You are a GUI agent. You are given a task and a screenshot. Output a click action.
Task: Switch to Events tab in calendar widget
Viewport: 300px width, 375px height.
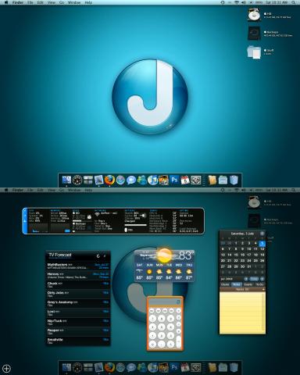(x=248, y=284)
